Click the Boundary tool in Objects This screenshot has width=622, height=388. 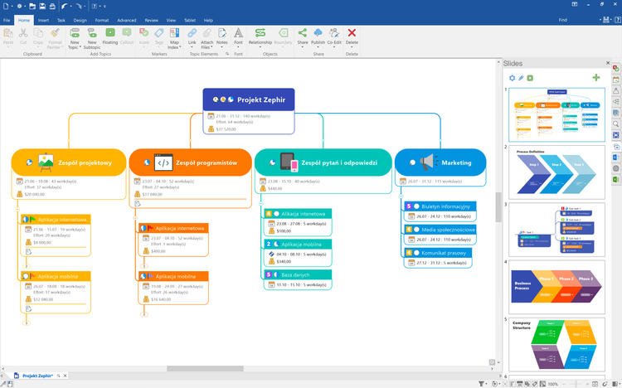(x=283, y=36)
